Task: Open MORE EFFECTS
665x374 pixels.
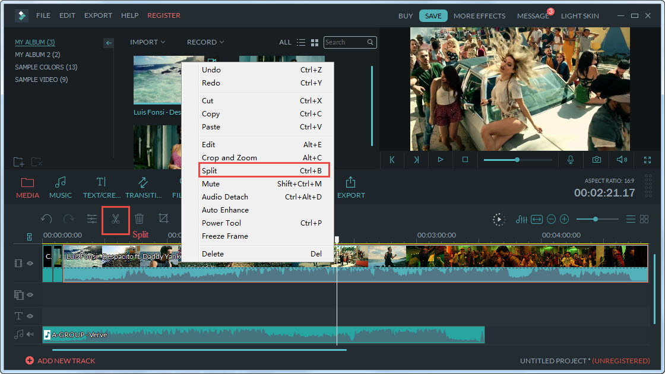Action: point(479,15)
